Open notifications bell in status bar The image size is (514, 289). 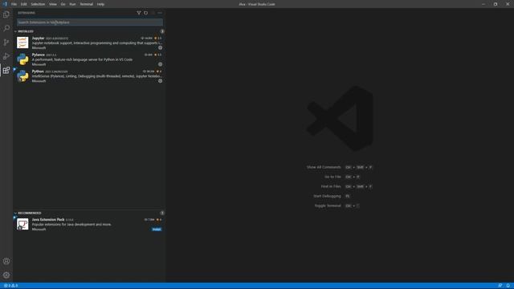508,286
